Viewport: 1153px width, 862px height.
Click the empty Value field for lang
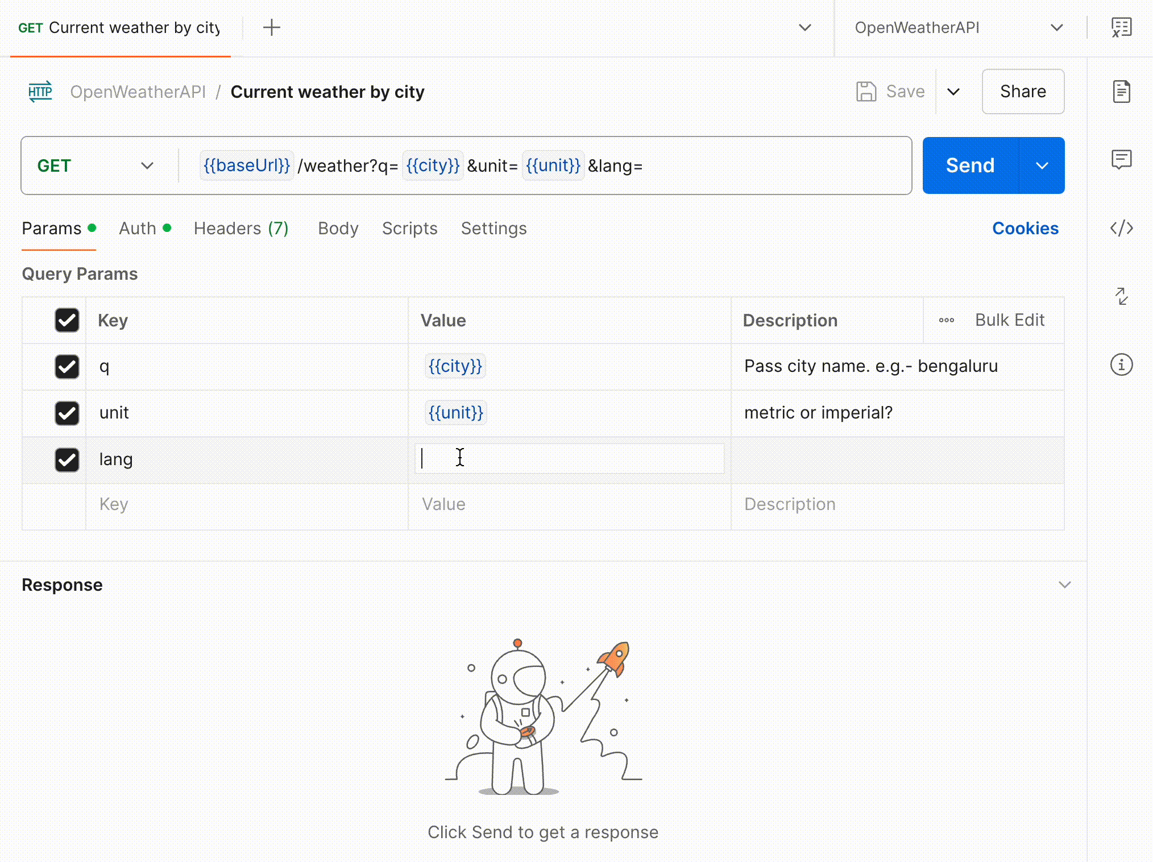(569, 458)
